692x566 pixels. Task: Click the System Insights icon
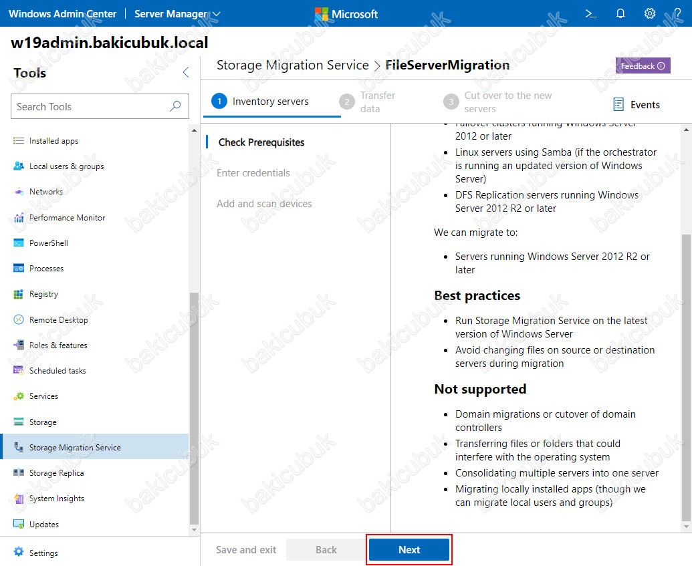pos(19,499)
